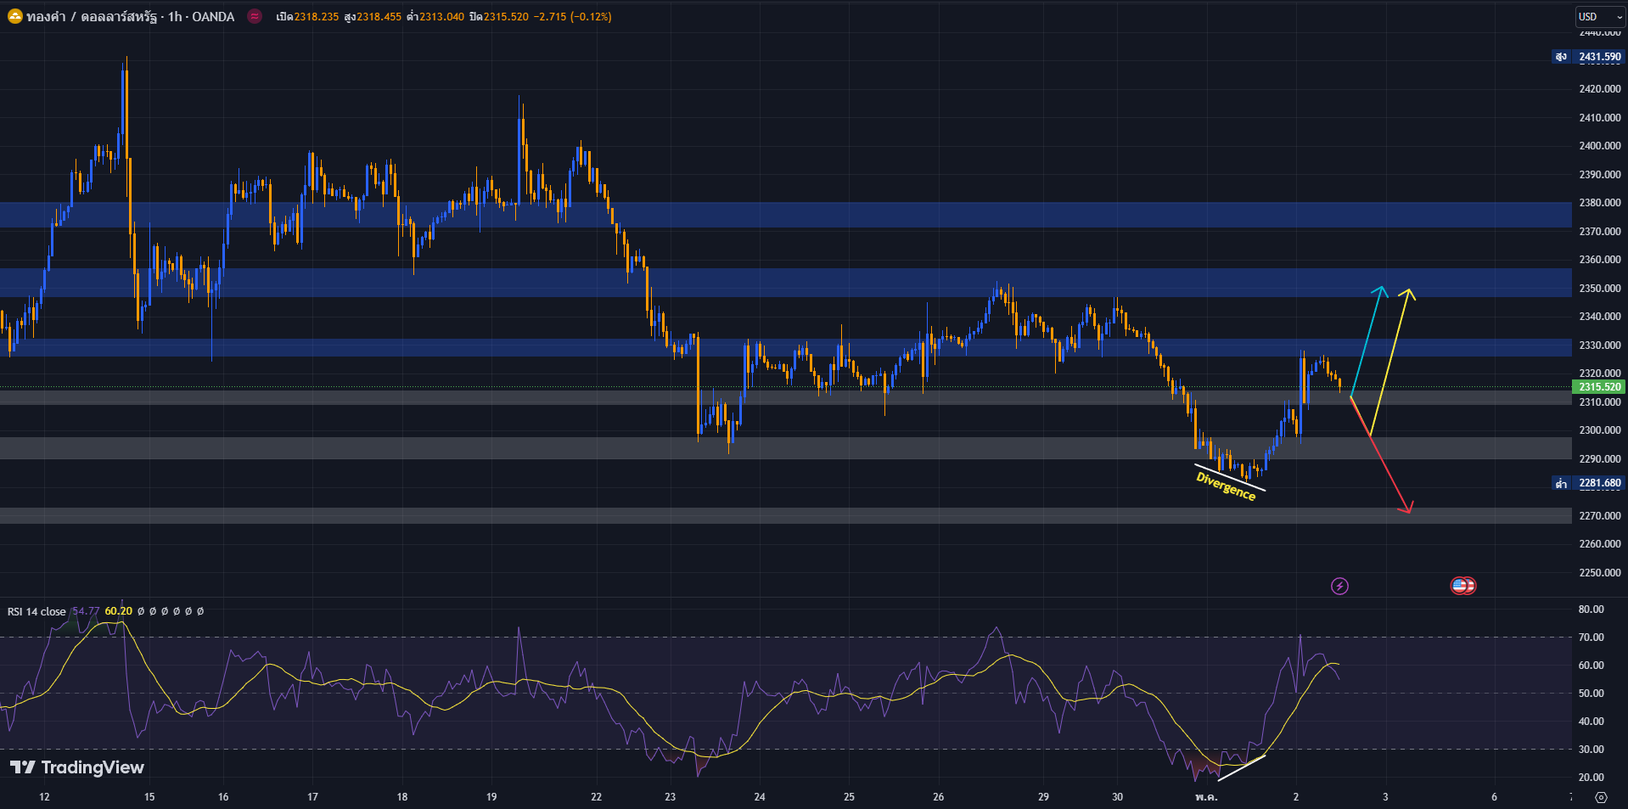Click the pink approximate-data indicator icon
Screen dimensions: 1628x809
255,16
